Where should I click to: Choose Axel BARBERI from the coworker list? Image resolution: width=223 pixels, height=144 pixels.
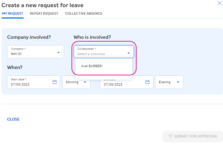pos(92,66)
